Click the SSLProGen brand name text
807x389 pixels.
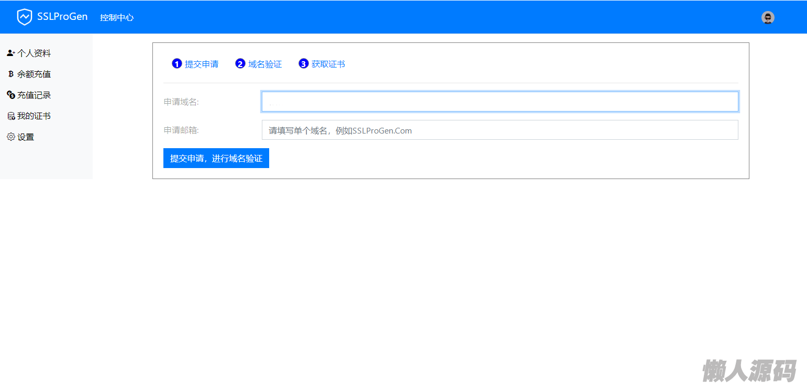click(x=62, y=17)
